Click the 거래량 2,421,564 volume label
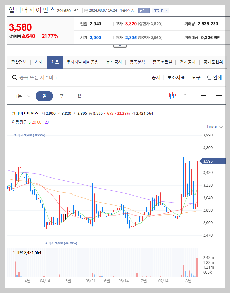230x293 pixels. (x=26, y=253)
